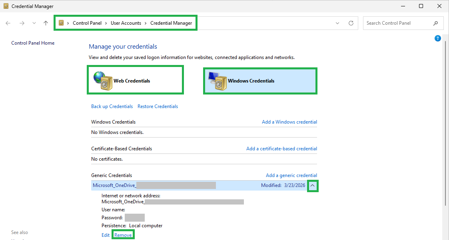Collapse the Microsoft_OneDrive credential entry
Image resolution: width=449 pixels, height=240 pixels.
312,185
